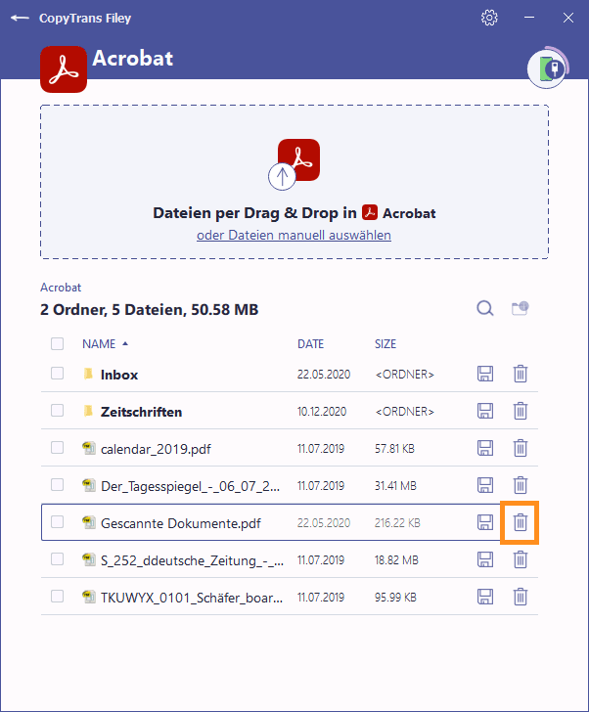Click PDF file icon beside calendar_2019.pdf

click(x=89, y=448)
